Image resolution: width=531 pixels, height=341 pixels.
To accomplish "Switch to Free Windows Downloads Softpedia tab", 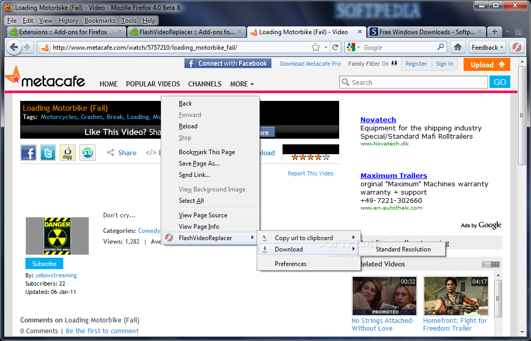I will pos(426,32).
